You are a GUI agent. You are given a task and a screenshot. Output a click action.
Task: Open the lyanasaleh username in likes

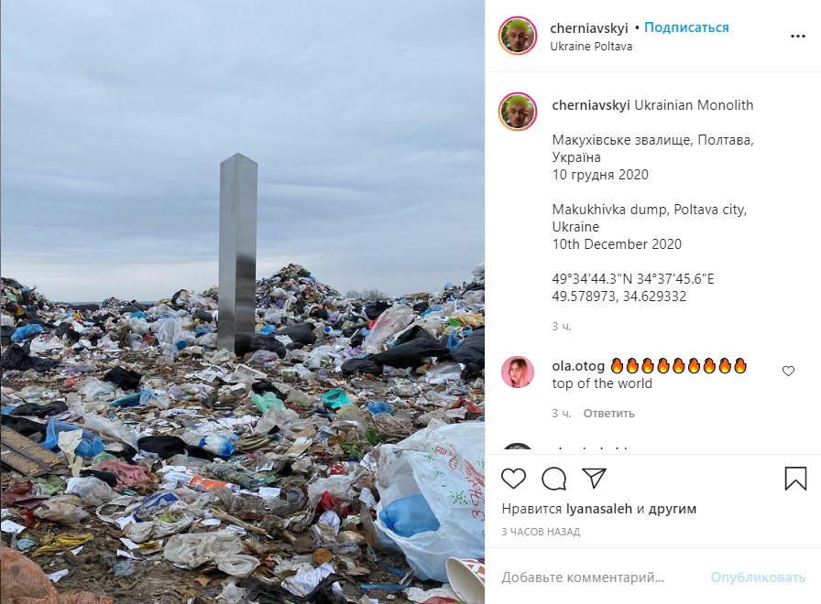pos(599,508)
